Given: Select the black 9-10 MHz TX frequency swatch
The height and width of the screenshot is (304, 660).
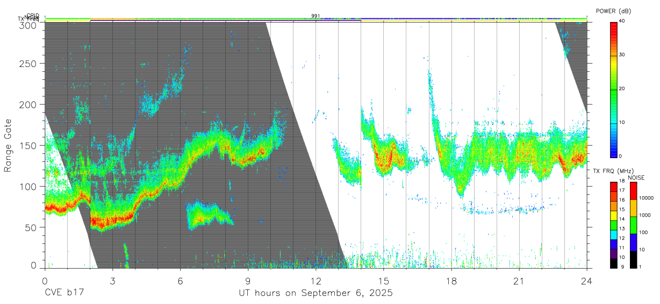Looking at the screenshot, I should click(613, 263).
